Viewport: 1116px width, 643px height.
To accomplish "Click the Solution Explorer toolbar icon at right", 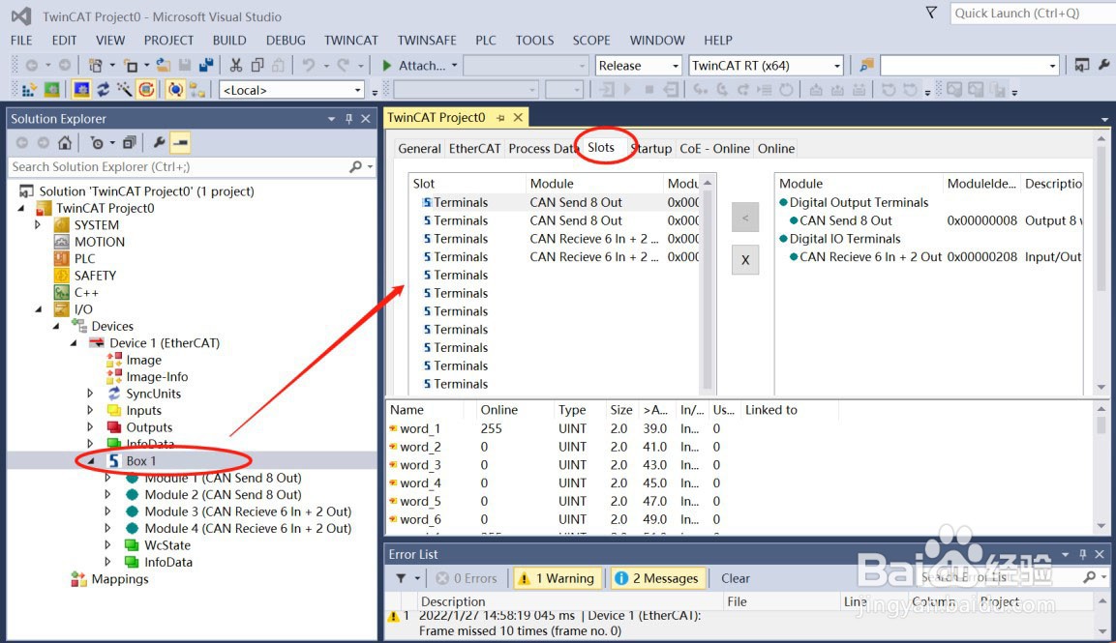I will point(1082,66).
